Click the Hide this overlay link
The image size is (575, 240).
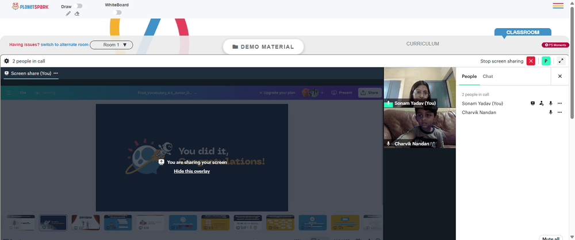point(192,171)
